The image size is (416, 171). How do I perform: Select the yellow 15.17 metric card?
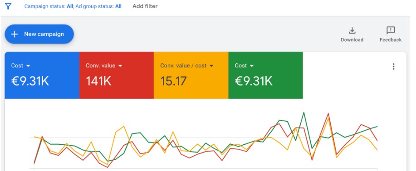[x=191, y=75]
